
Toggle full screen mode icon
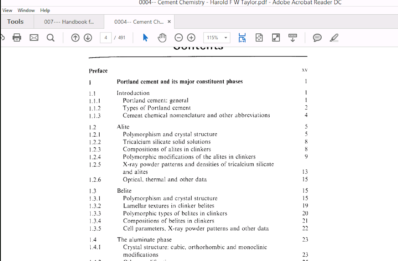[276, 38]
